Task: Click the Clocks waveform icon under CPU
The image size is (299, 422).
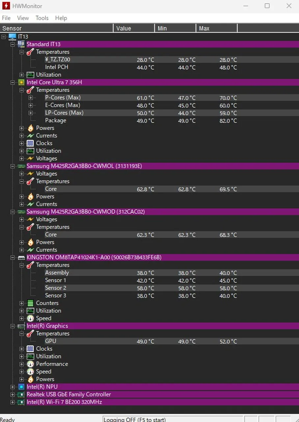Action: click(30, 143)
